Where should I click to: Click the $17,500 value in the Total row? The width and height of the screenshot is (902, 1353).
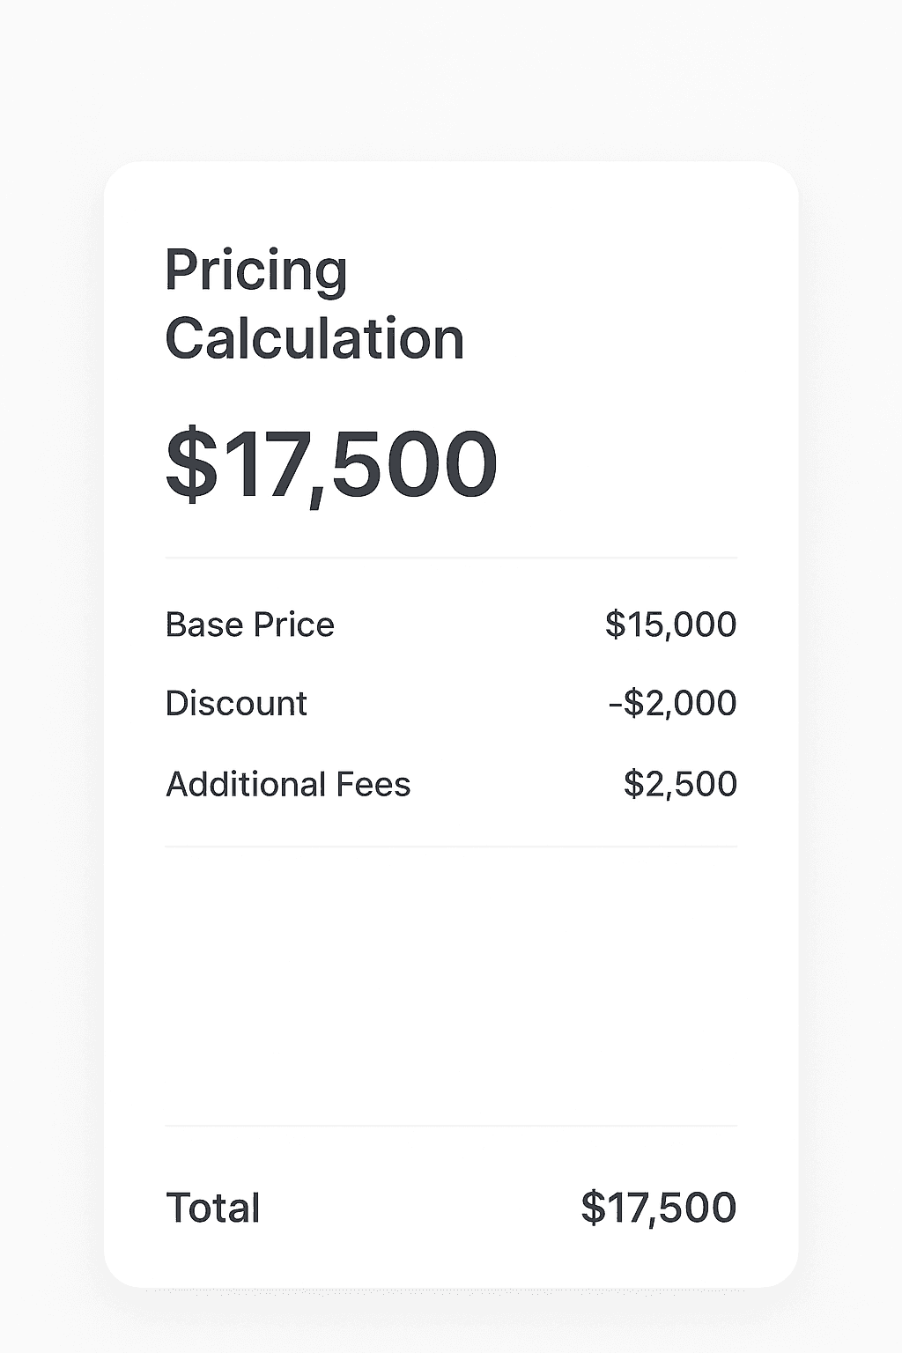[x=658, y=1208]
